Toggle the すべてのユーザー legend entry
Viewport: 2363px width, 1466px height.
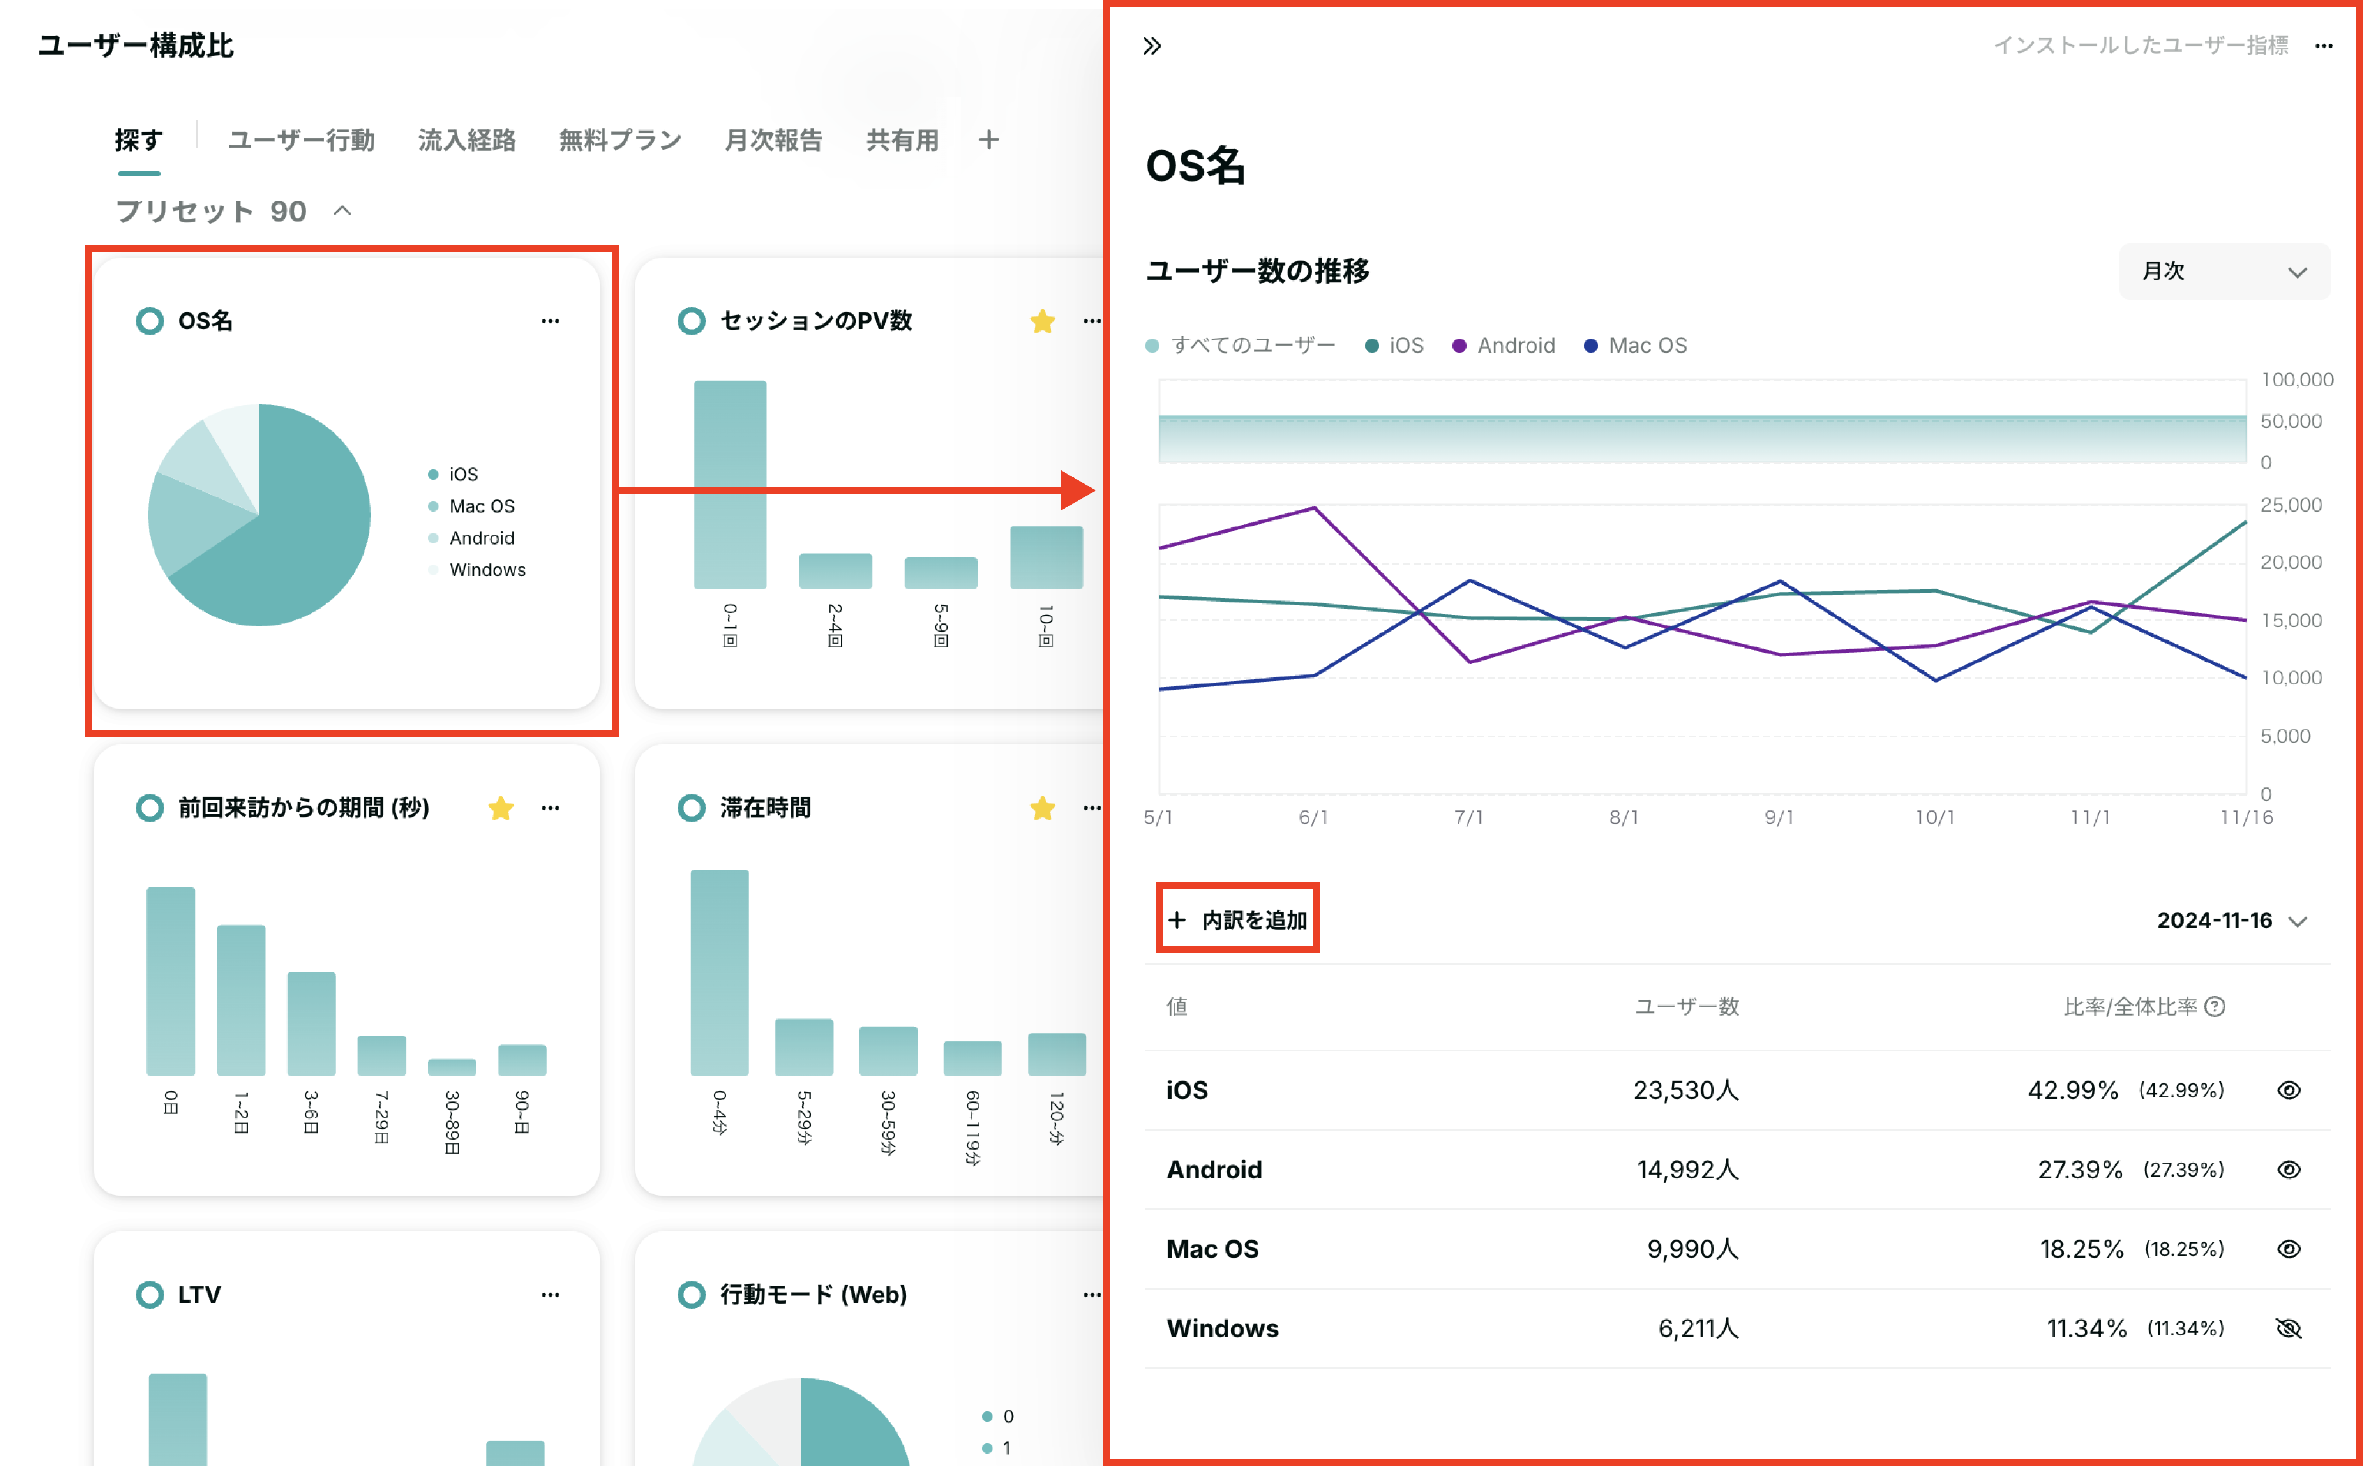pos(1240,345)
